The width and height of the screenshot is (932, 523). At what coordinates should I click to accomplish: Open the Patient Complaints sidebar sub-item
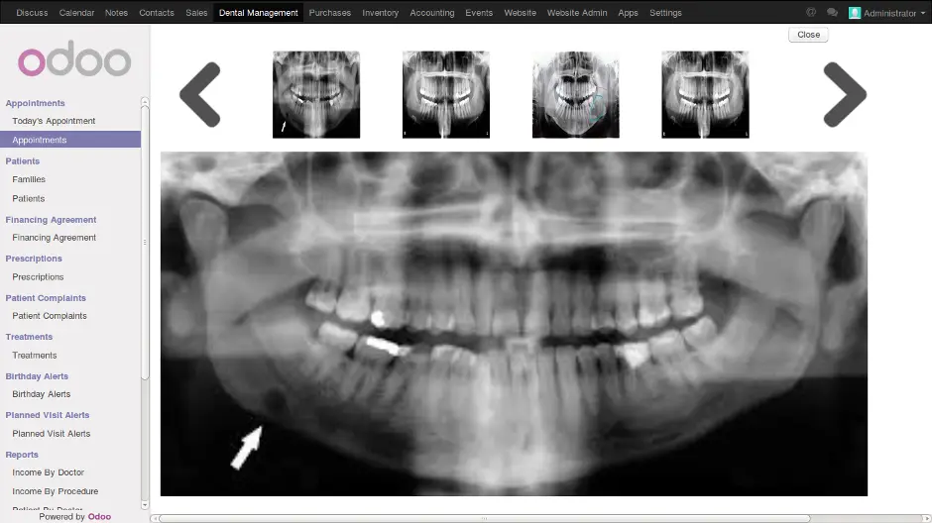tap(50, 316)
